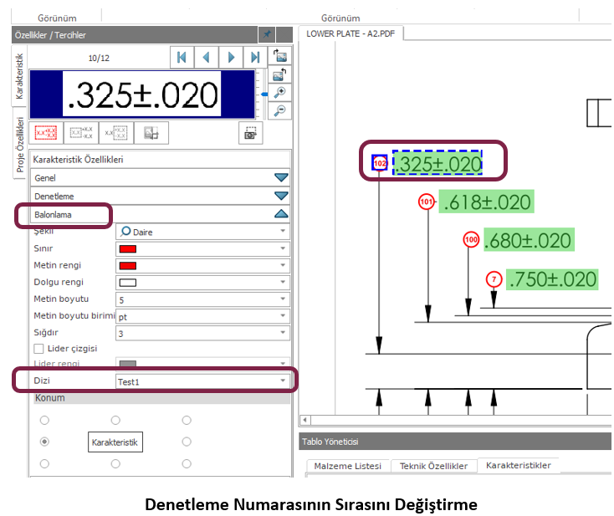Switch to the Malzeme Listesi tab
This screenshot has width=614, height=516.
pos(348,466)
